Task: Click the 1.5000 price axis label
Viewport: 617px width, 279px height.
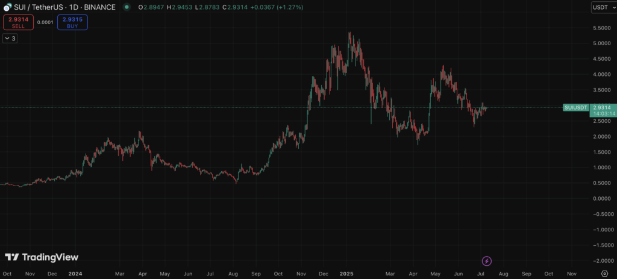Action: point(602,152)
